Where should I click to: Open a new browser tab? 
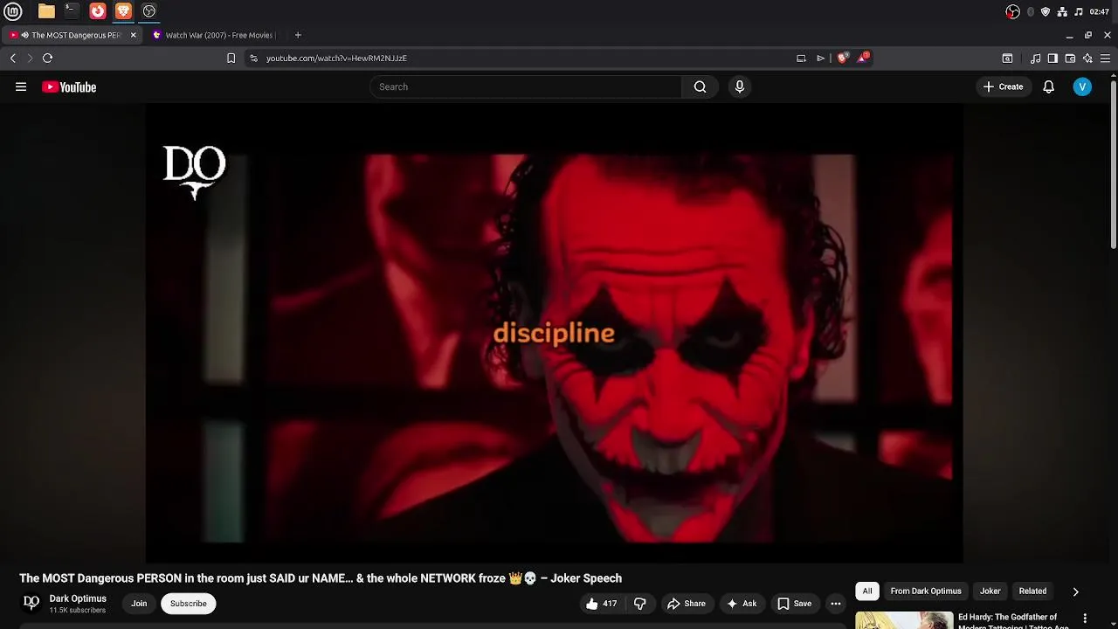click(x=298, y=35)
